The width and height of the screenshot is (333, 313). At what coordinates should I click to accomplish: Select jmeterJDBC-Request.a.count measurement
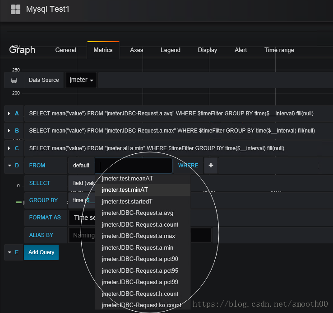click(143, 224)
